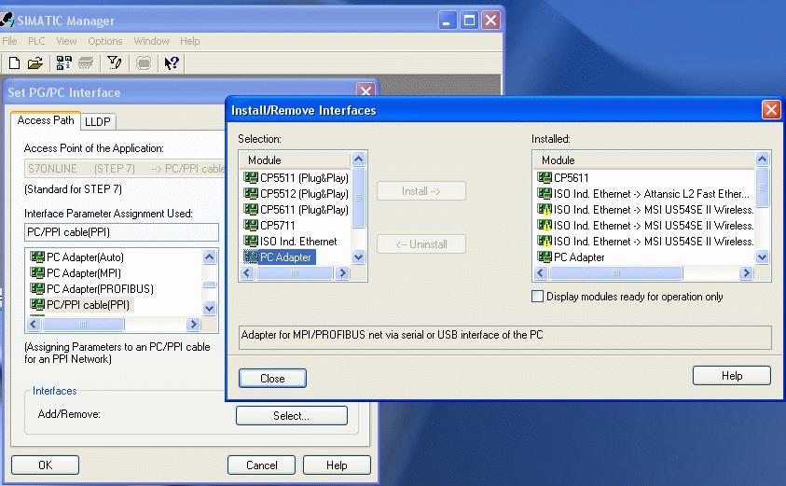This screenshot has height=486, width=786.
Task: Click Selection list scroll down arrow
Action: [358, 257]
